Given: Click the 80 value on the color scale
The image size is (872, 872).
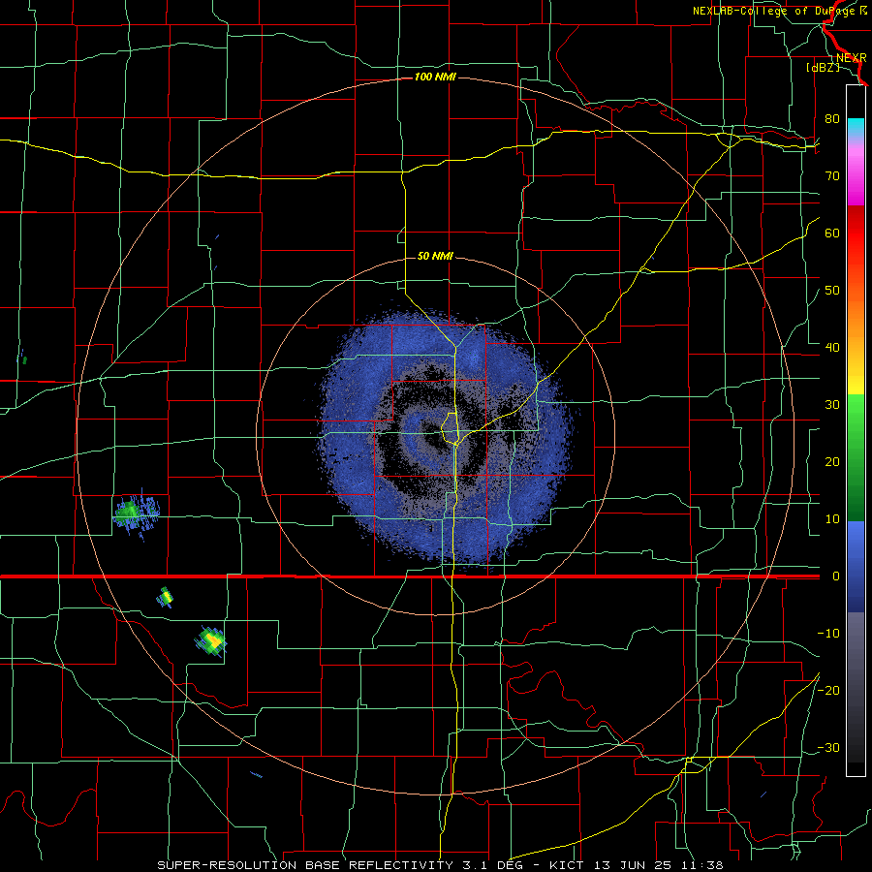Looking at the screenshot, I should pos(832,118).
